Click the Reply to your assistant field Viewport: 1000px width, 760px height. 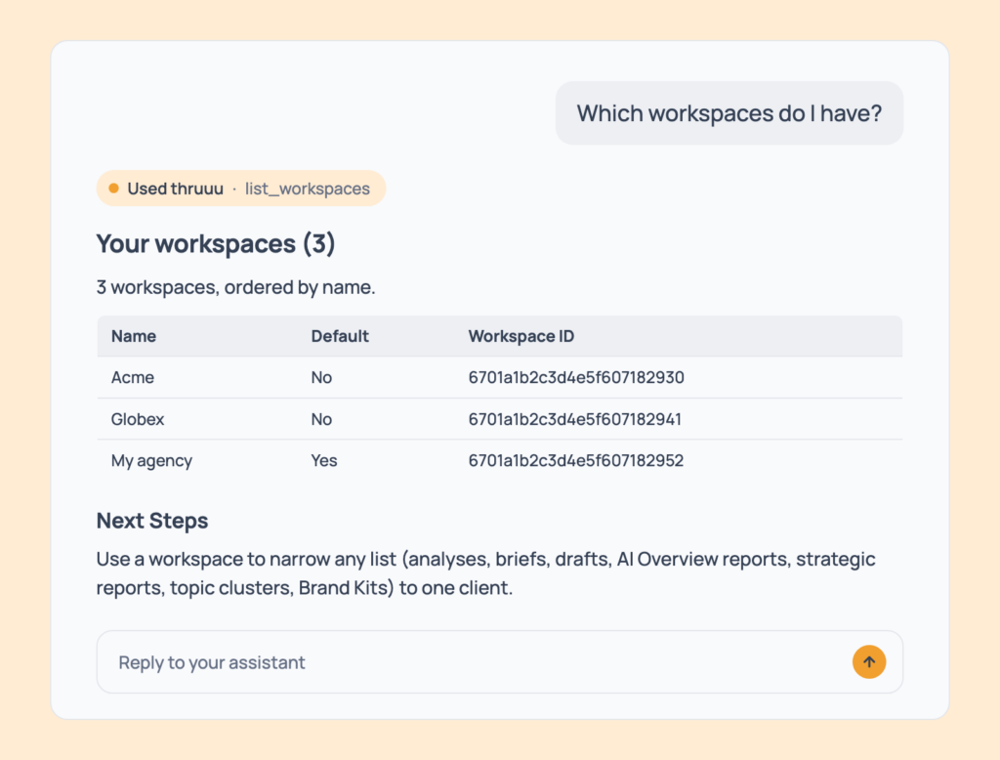499,661
